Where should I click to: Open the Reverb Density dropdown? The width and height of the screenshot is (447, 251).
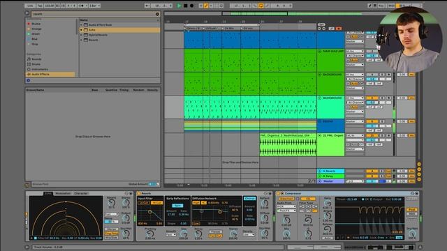[x=249, y=234]
